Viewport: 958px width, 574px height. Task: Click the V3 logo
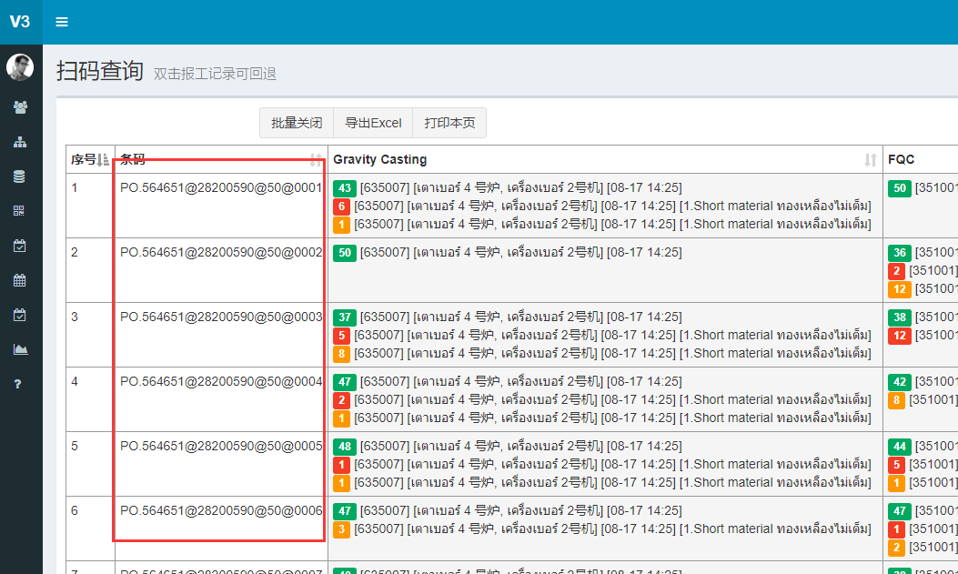click(x=20, y=22)
